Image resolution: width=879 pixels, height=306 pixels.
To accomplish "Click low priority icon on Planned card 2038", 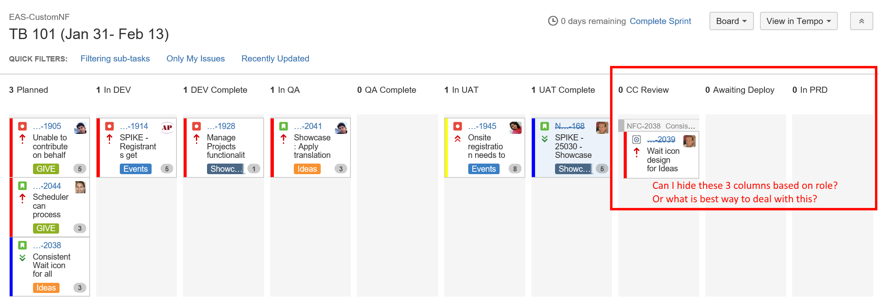I will (22, 258).
